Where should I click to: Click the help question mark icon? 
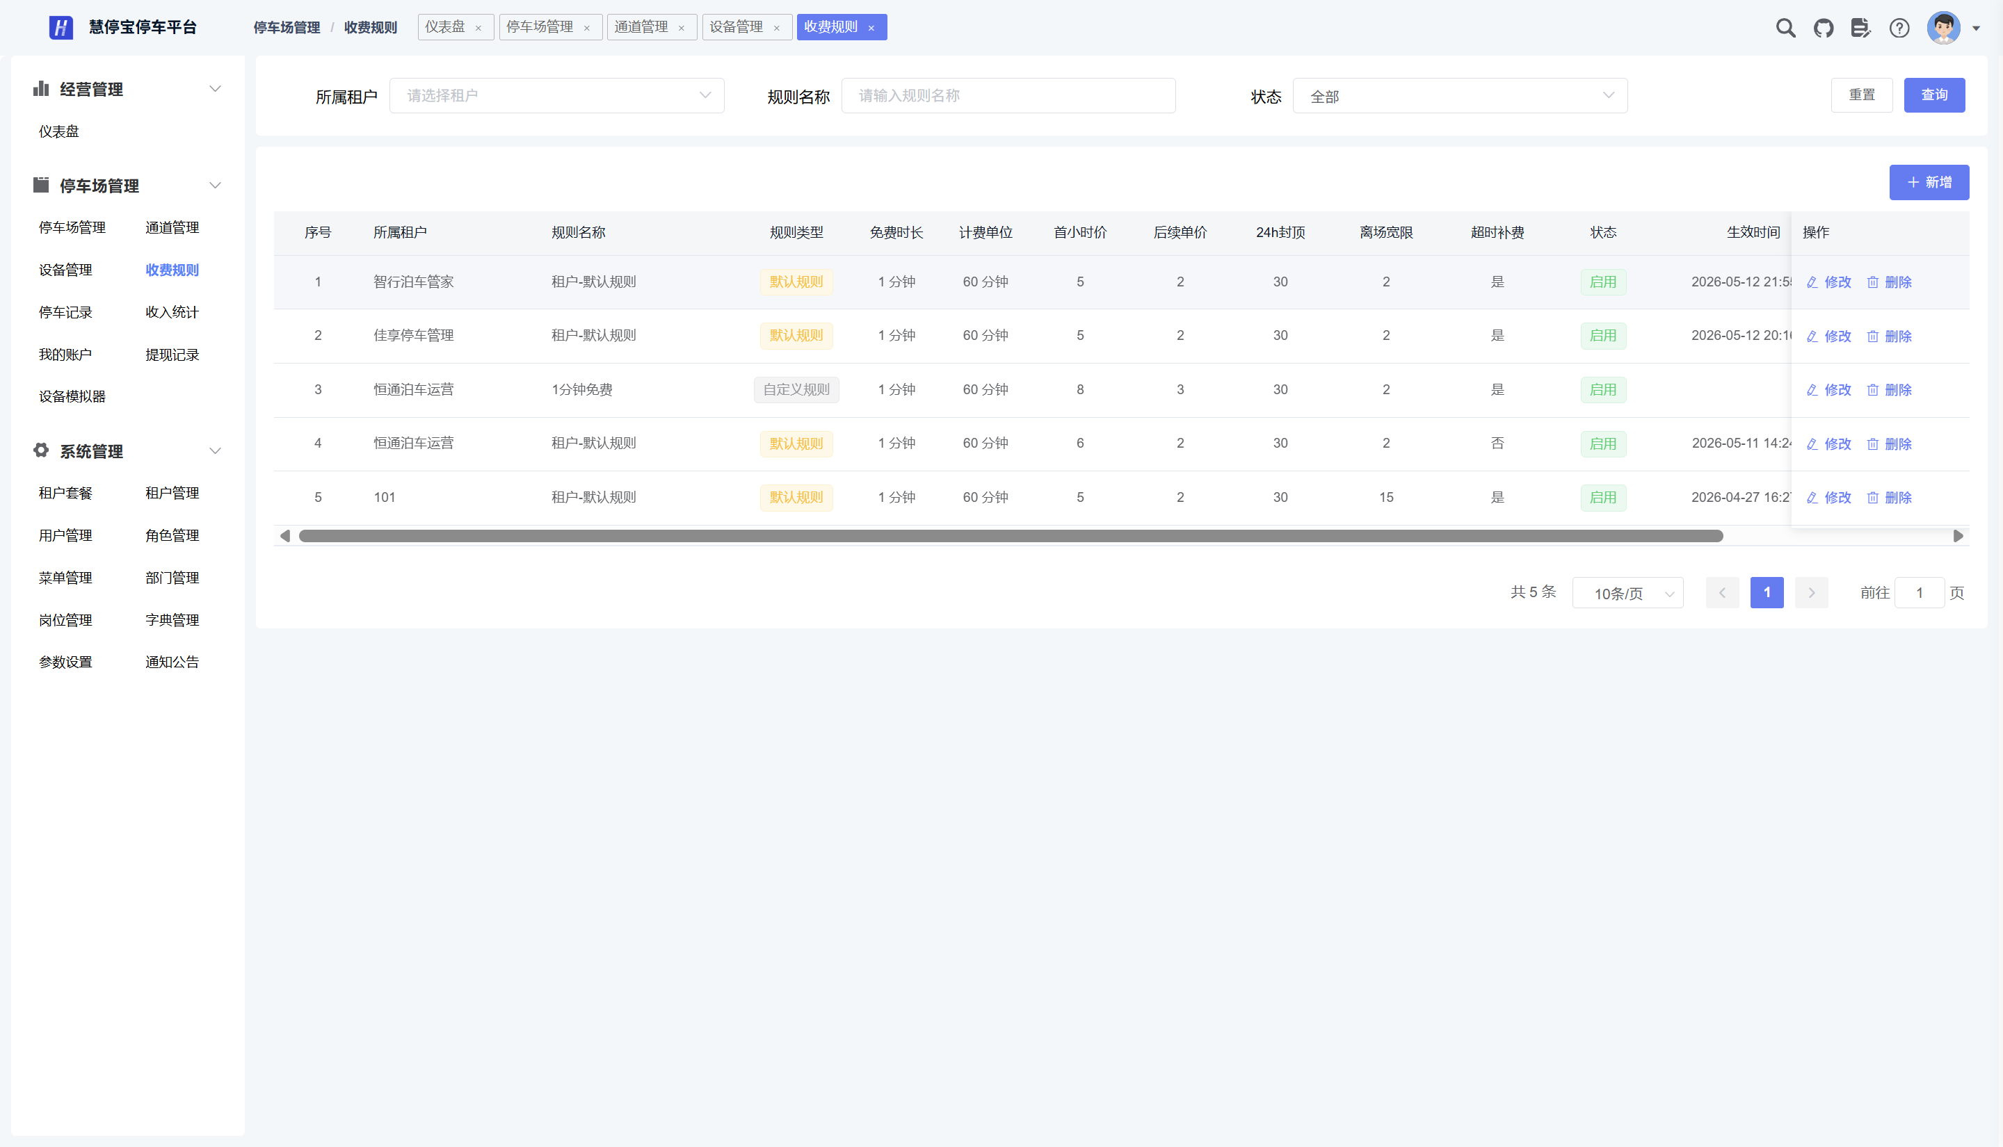tap(1899, 28)
